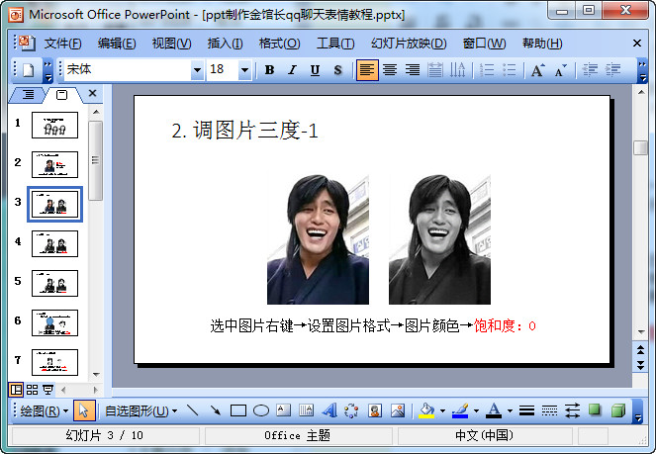Toggle Bold formatting
The image size is (656, 454).
click(x=269, y=70)
